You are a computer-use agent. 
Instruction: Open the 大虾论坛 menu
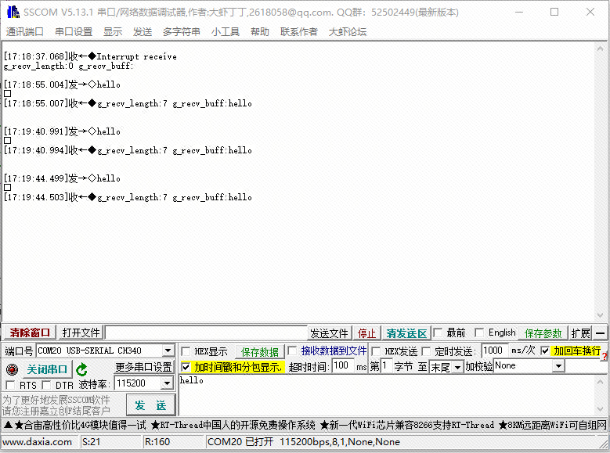(348, 31)
